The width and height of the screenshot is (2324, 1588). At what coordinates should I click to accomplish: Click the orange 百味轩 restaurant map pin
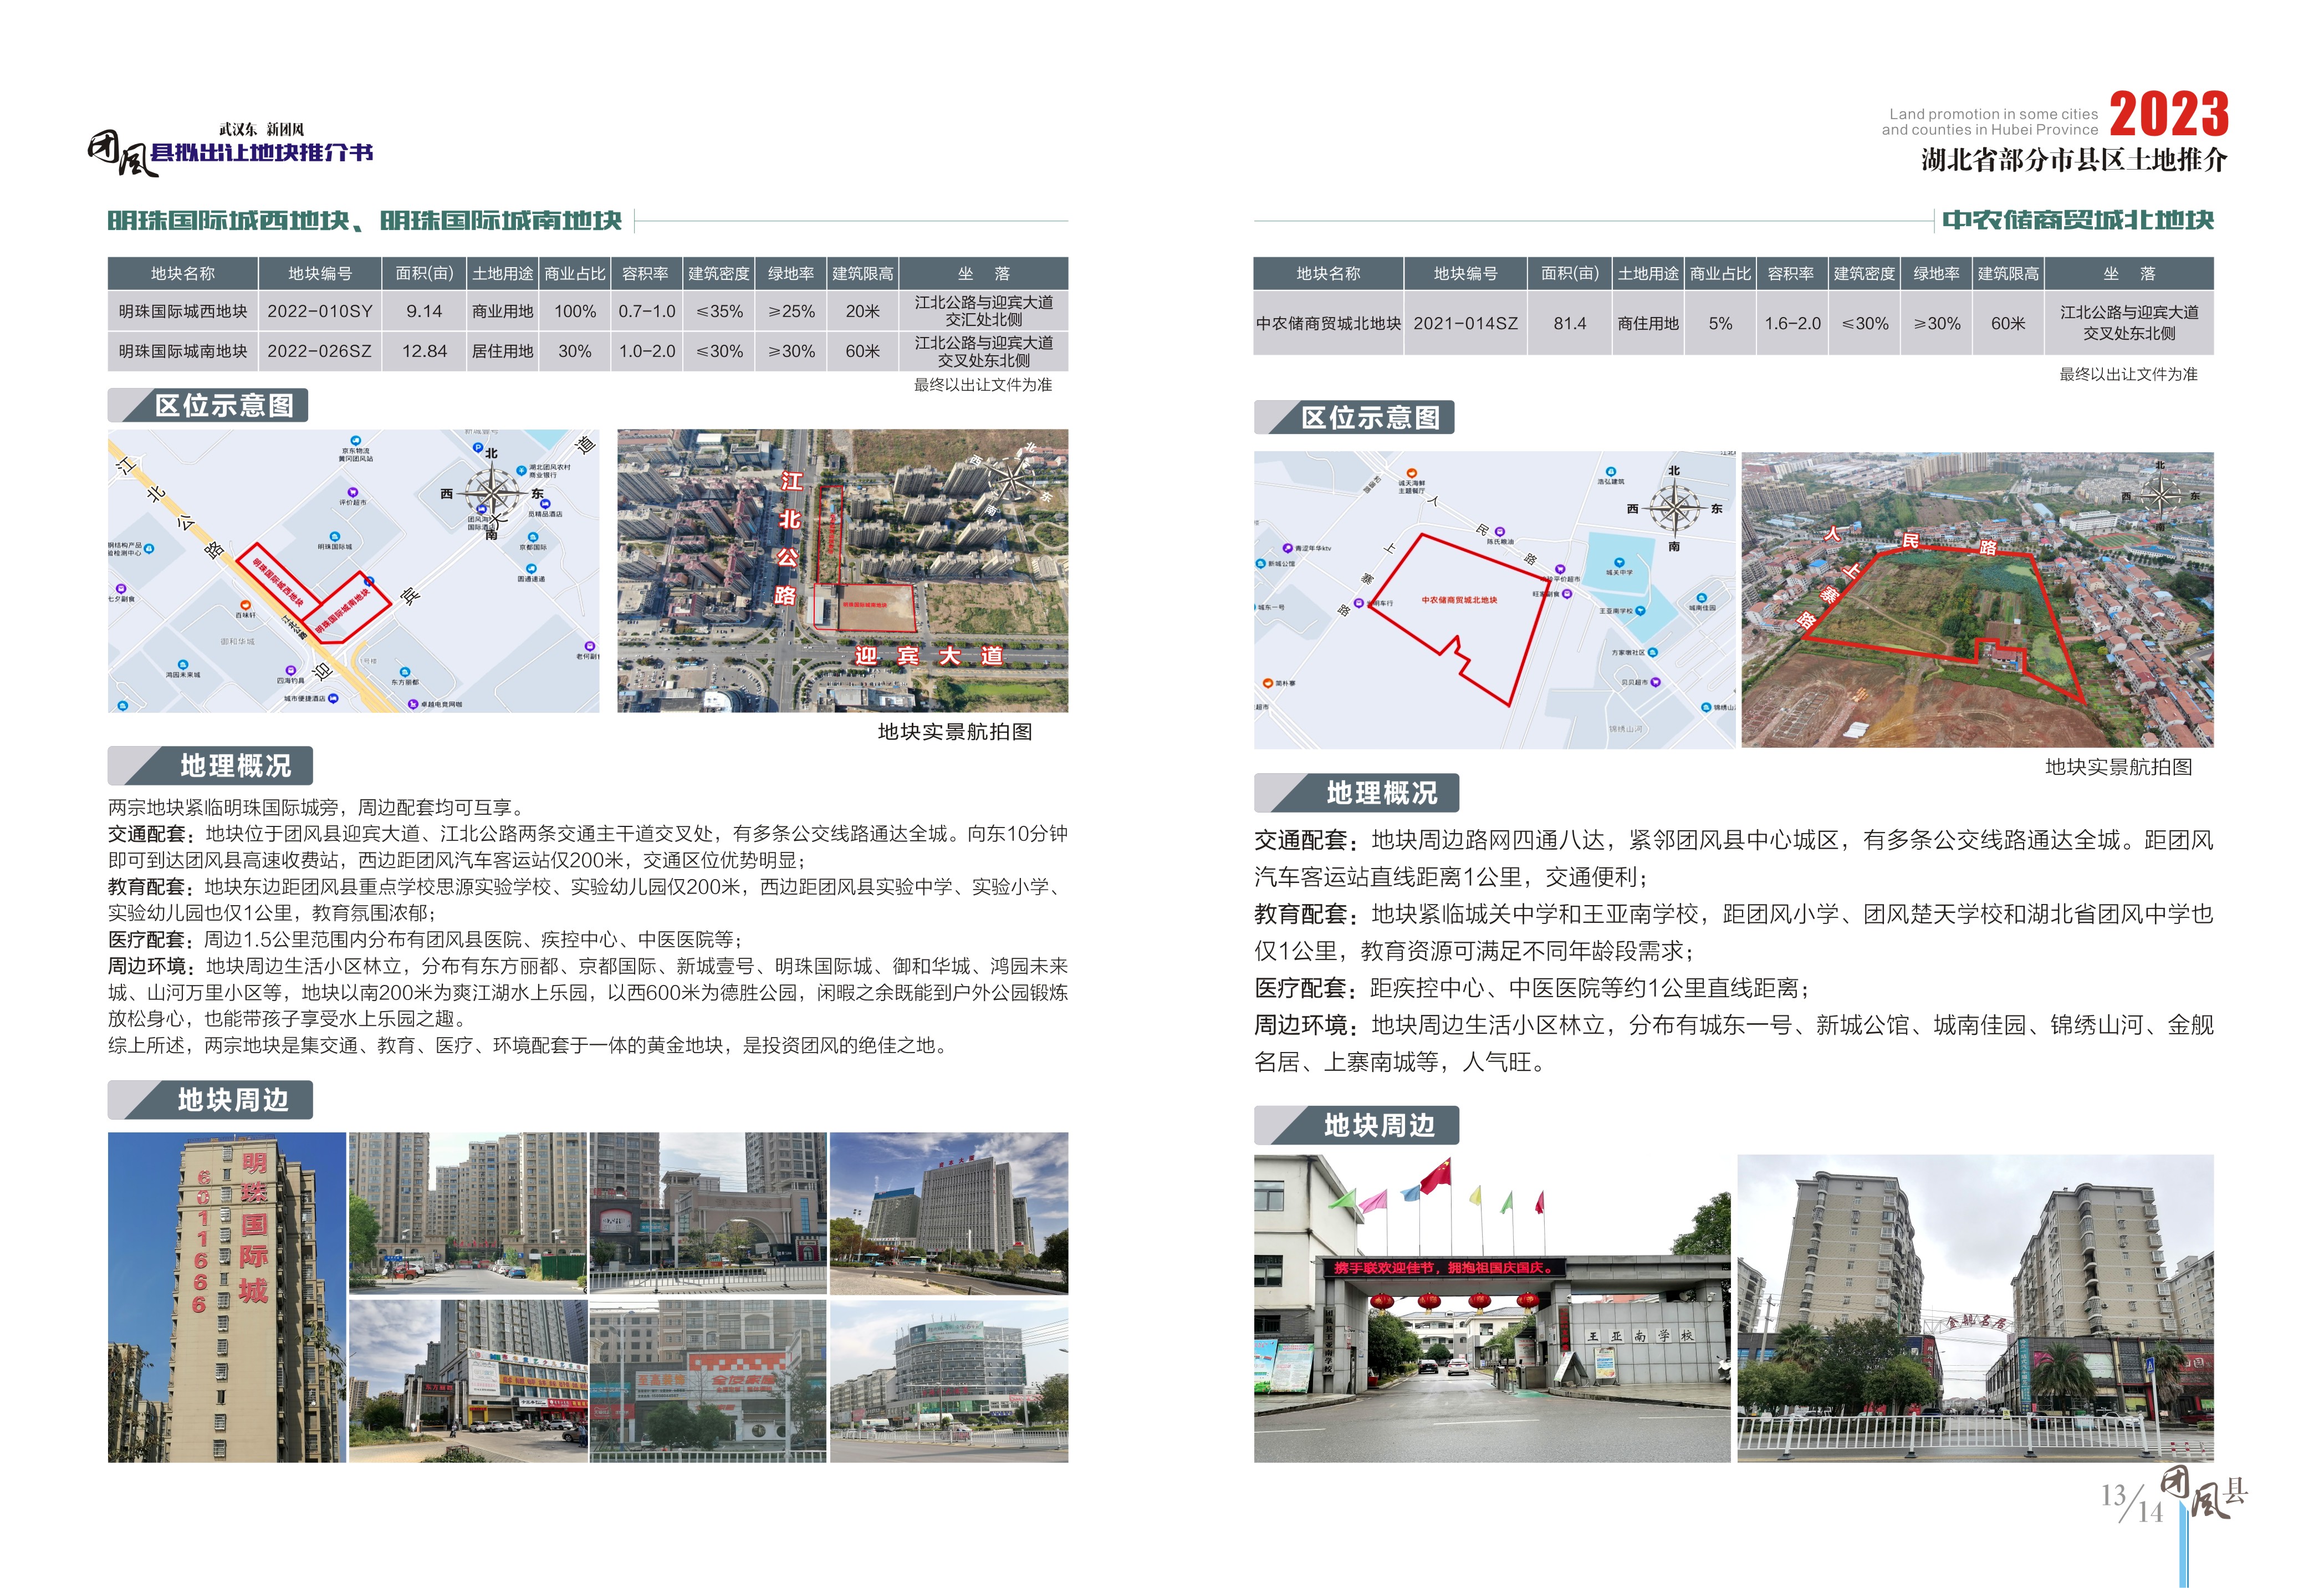[246, 605]
